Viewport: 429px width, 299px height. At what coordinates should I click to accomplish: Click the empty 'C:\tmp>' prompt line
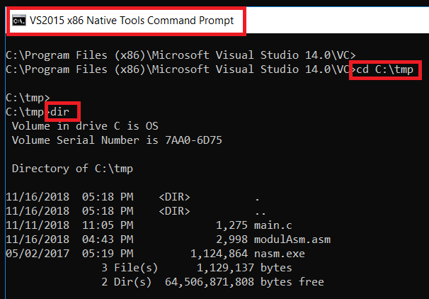point(28,98)
